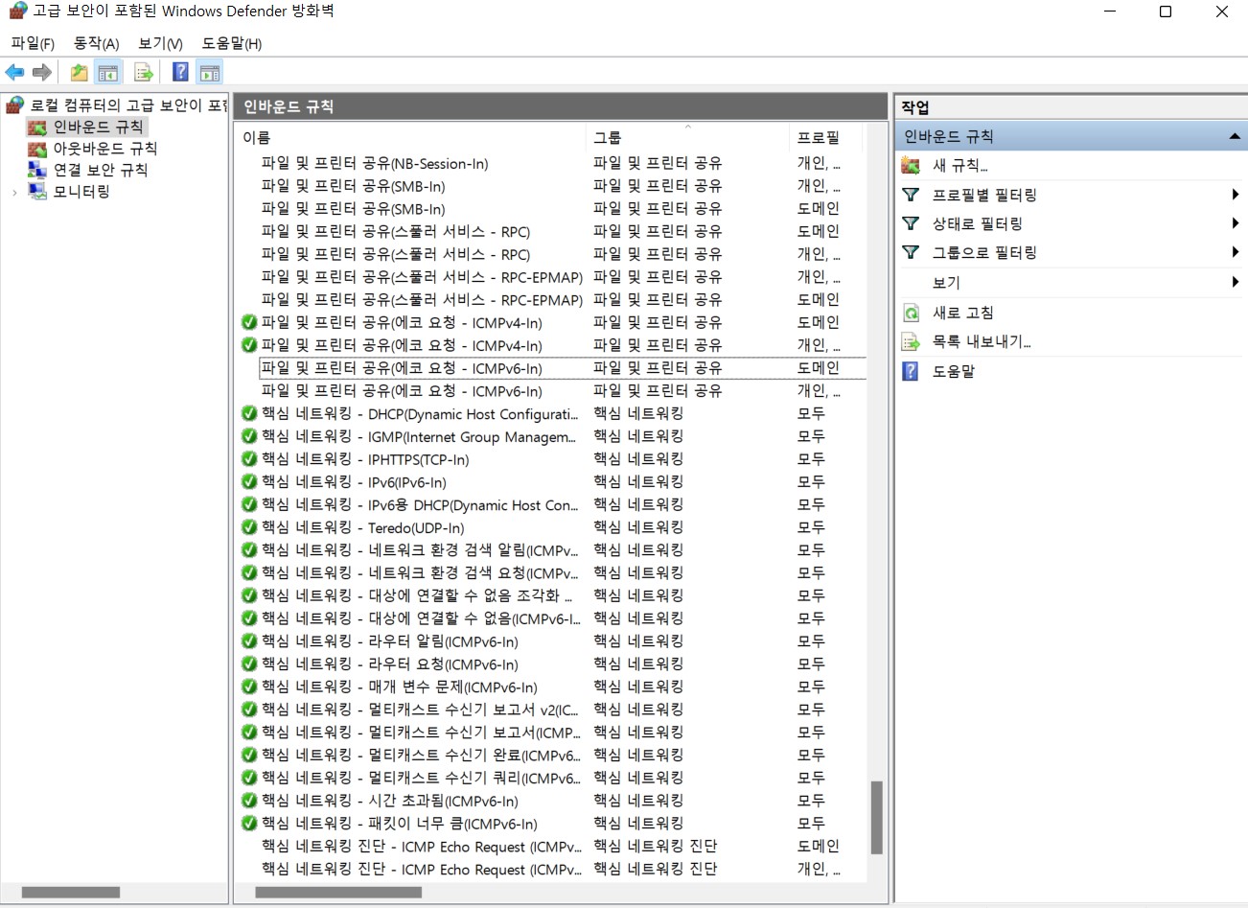This screenshot has height=908, width=1248.
Task: Open the 파일(F) menu
Action: (33, 43)
